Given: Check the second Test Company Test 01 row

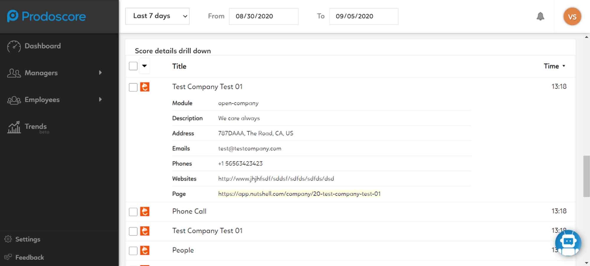Looking at the screenshot, I should (133, 231).
